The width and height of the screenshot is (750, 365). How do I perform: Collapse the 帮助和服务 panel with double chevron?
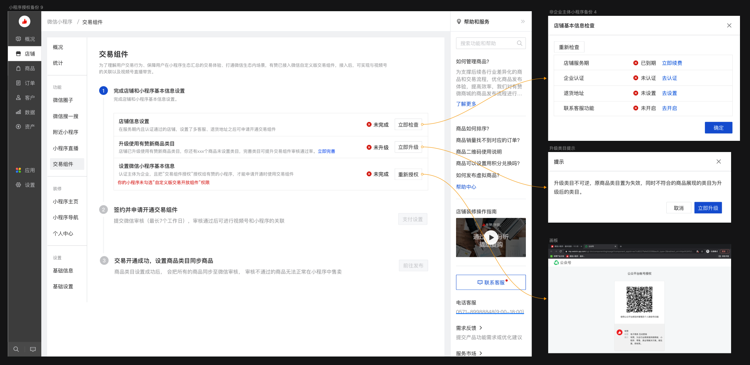(523, 22)
